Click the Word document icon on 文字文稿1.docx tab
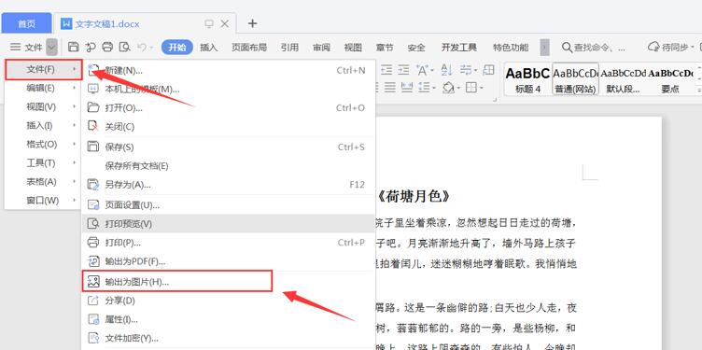This screenshot has width=702, height=350. 66,23
